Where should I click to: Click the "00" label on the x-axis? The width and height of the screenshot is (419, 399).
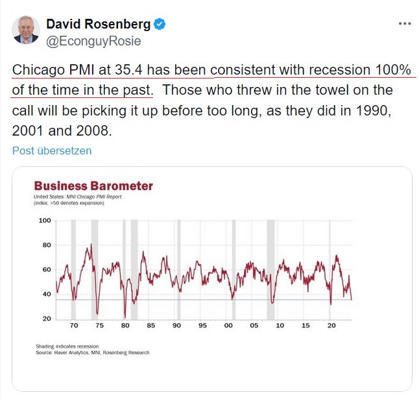click(228, 326)
